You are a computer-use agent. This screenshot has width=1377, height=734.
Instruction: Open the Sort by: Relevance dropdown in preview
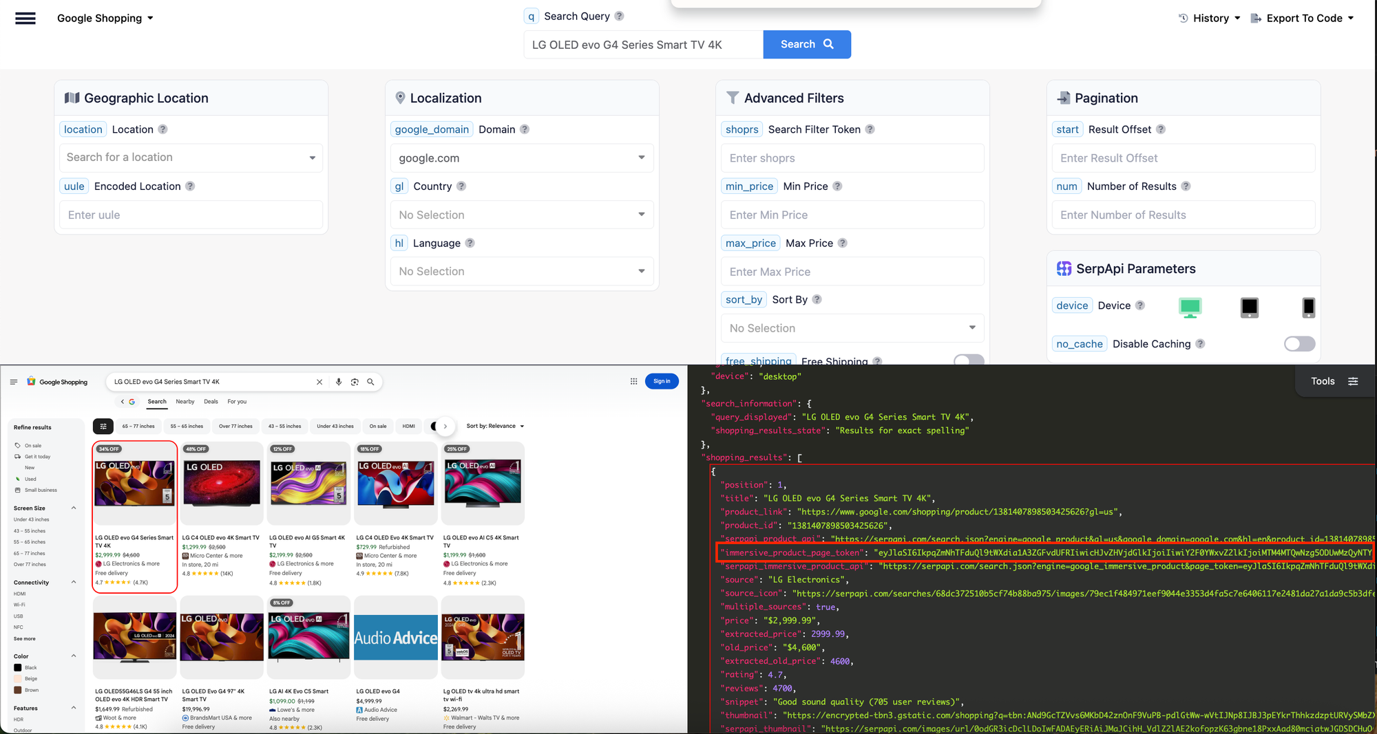pos(495,427)
